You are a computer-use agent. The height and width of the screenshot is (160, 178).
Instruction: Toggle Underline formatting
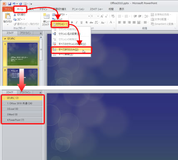coord(82,22)
